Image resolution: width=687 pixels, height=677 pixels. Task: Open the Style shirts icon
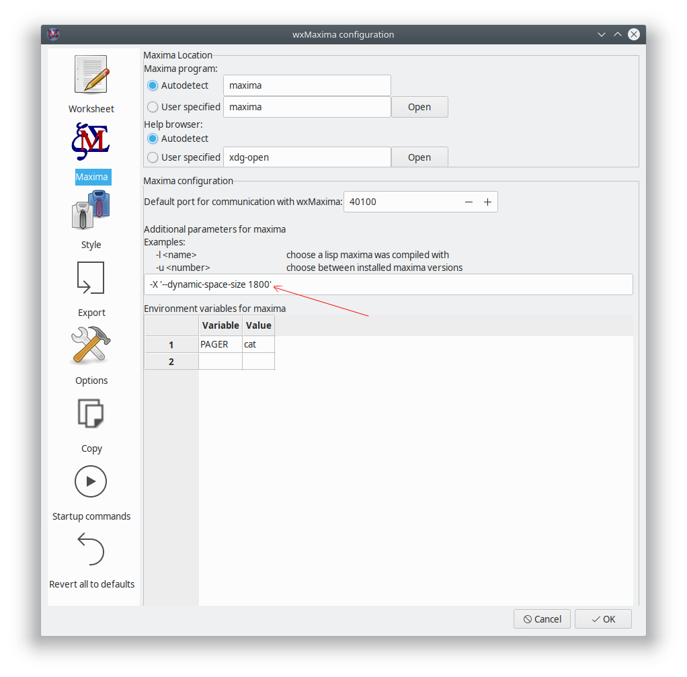(91, 210)
